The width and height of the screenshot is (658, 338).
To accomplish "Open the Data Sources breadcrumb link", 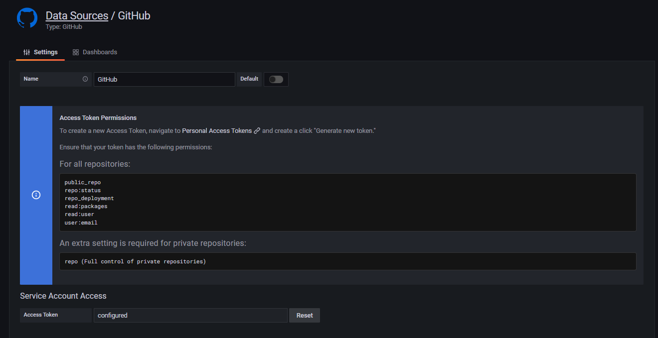I will point(77,15).
